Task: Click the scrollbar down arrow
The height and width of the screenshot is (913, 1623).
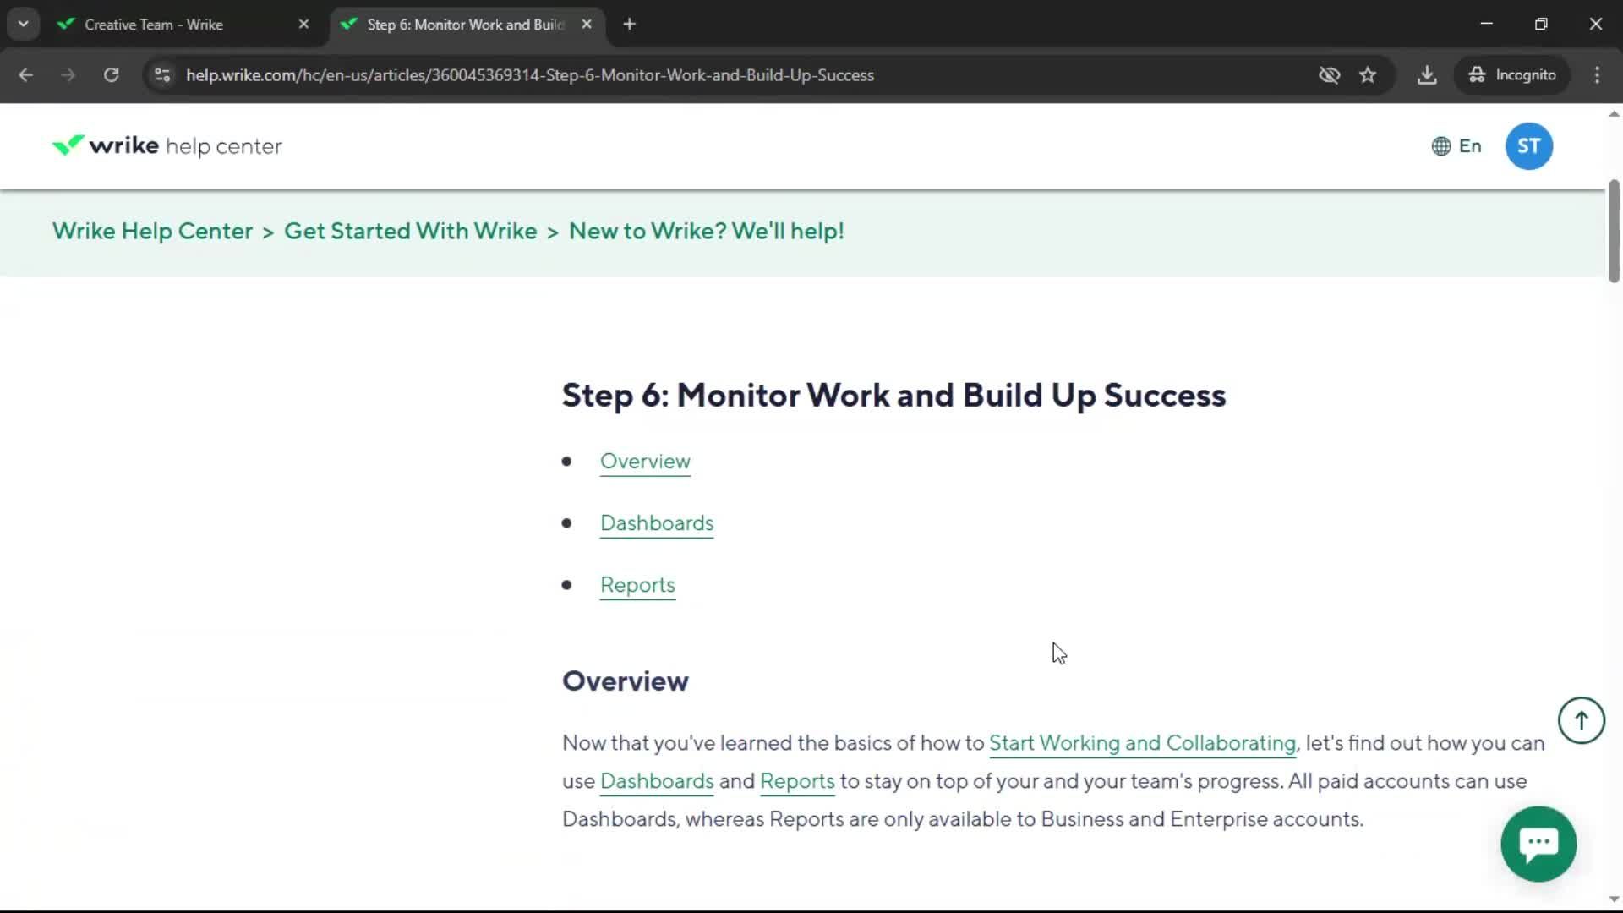Action: click(x=1614, y=899)
